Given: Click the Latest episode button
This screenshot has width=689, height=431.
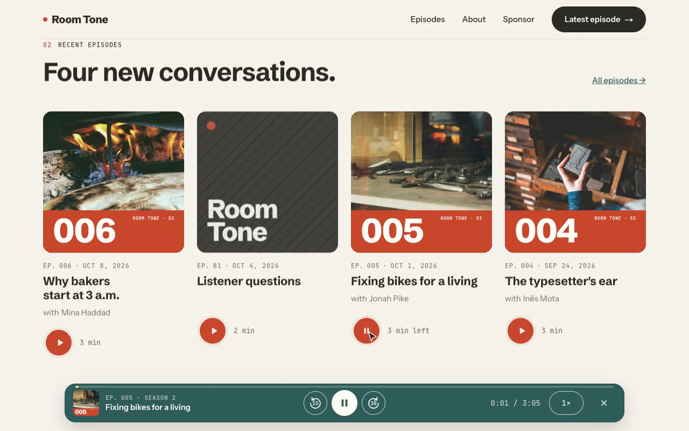Looking at the screenshot, I should [599, 19].
